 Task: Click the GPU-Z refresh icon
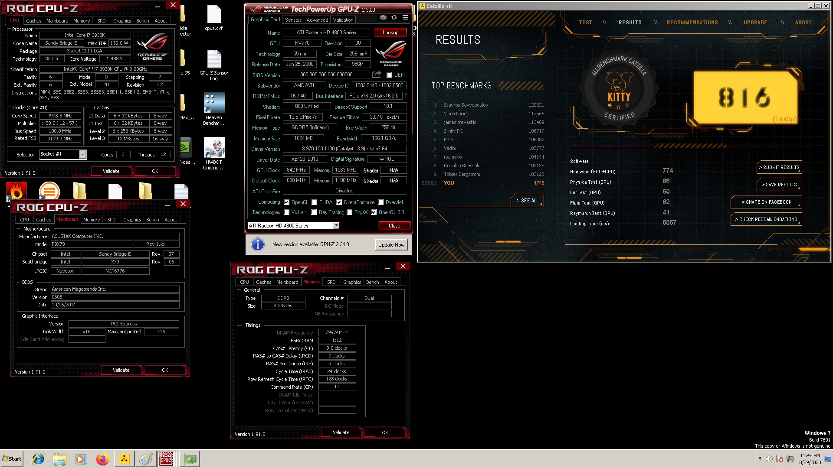(394, 18)
